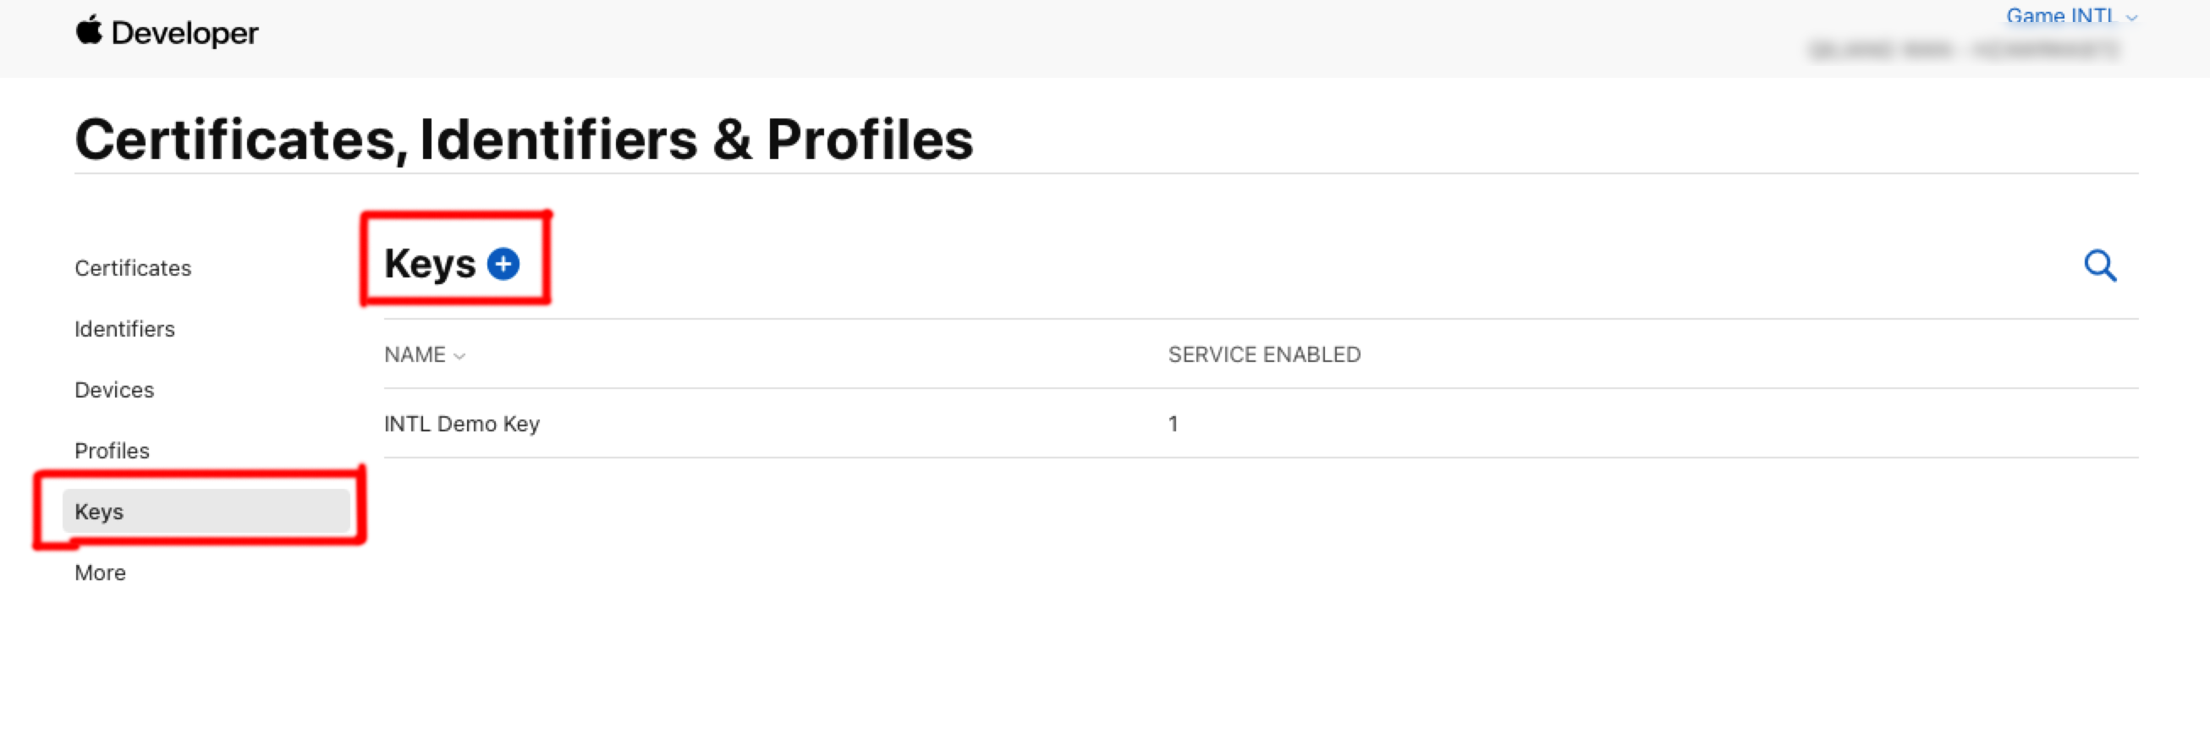This screenshot has width=2210, height=746.
Task: Click the NAME column sort chevron
Action: (459, 356)
